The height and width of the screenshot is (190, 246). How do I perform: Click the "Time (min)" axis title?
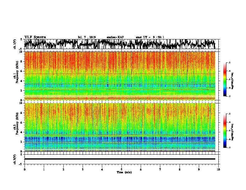[x=124, y=172]
